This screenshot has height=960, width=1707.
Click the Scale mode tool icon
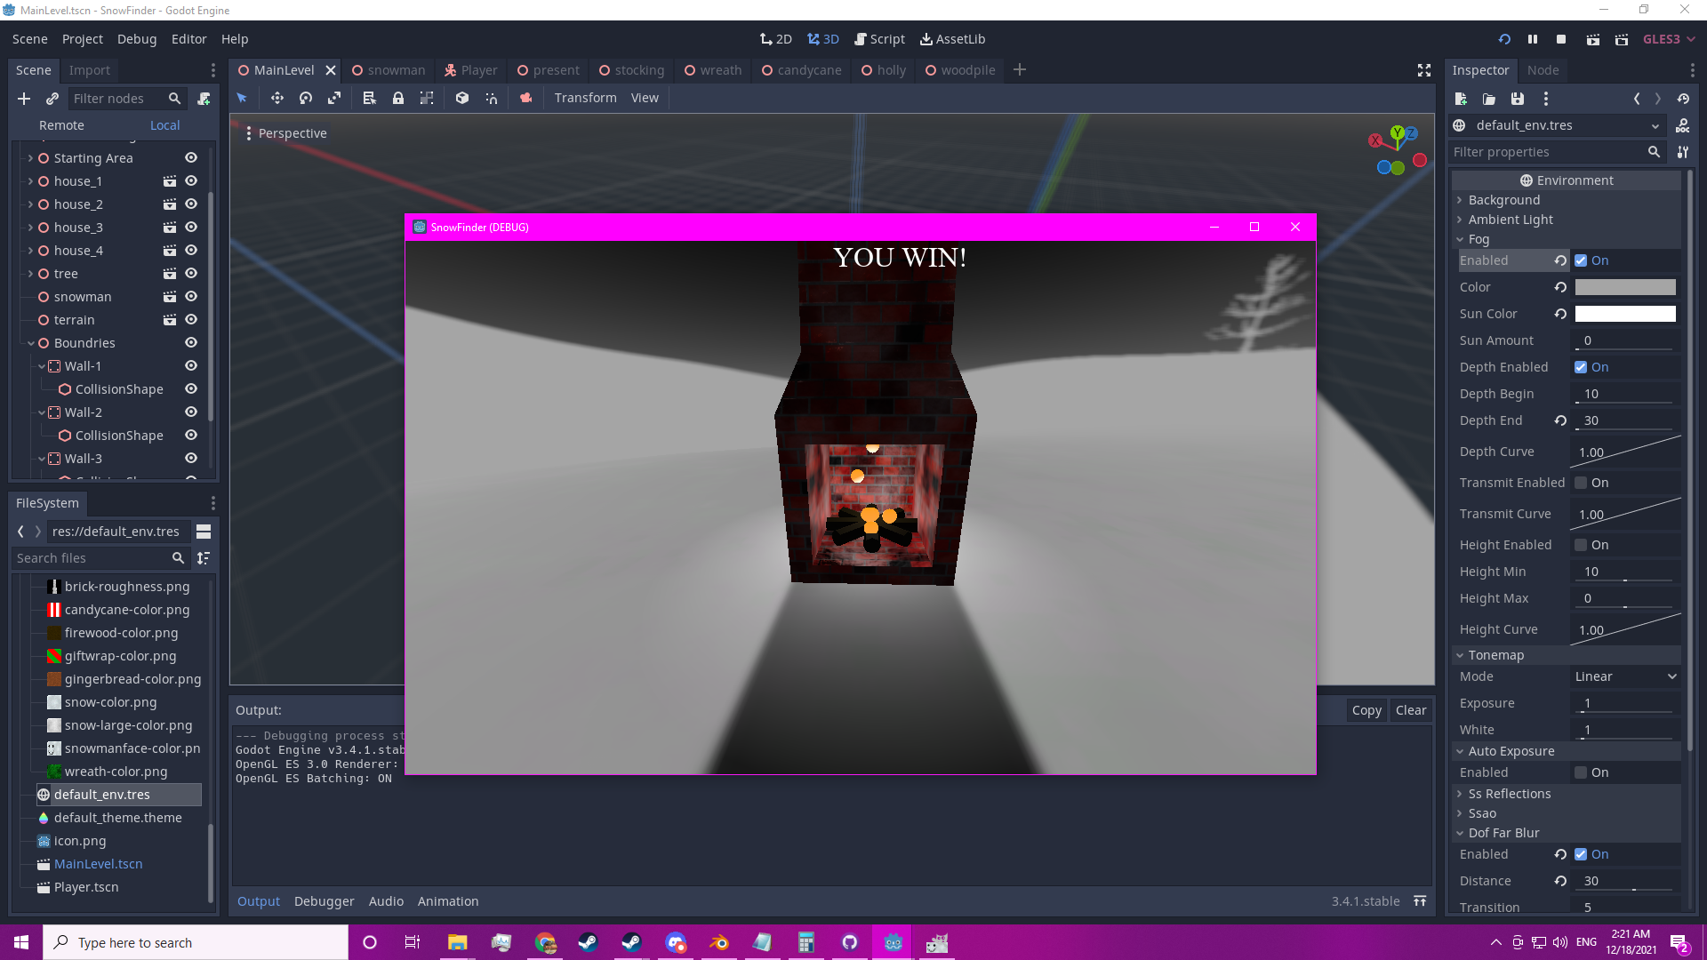click(334, 98)
